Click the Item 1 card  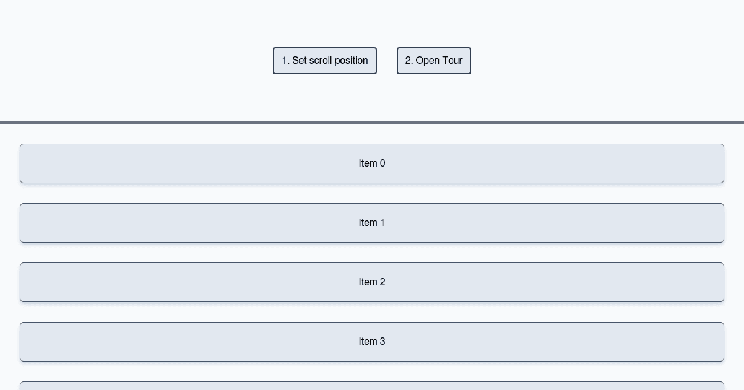(372, 223)
